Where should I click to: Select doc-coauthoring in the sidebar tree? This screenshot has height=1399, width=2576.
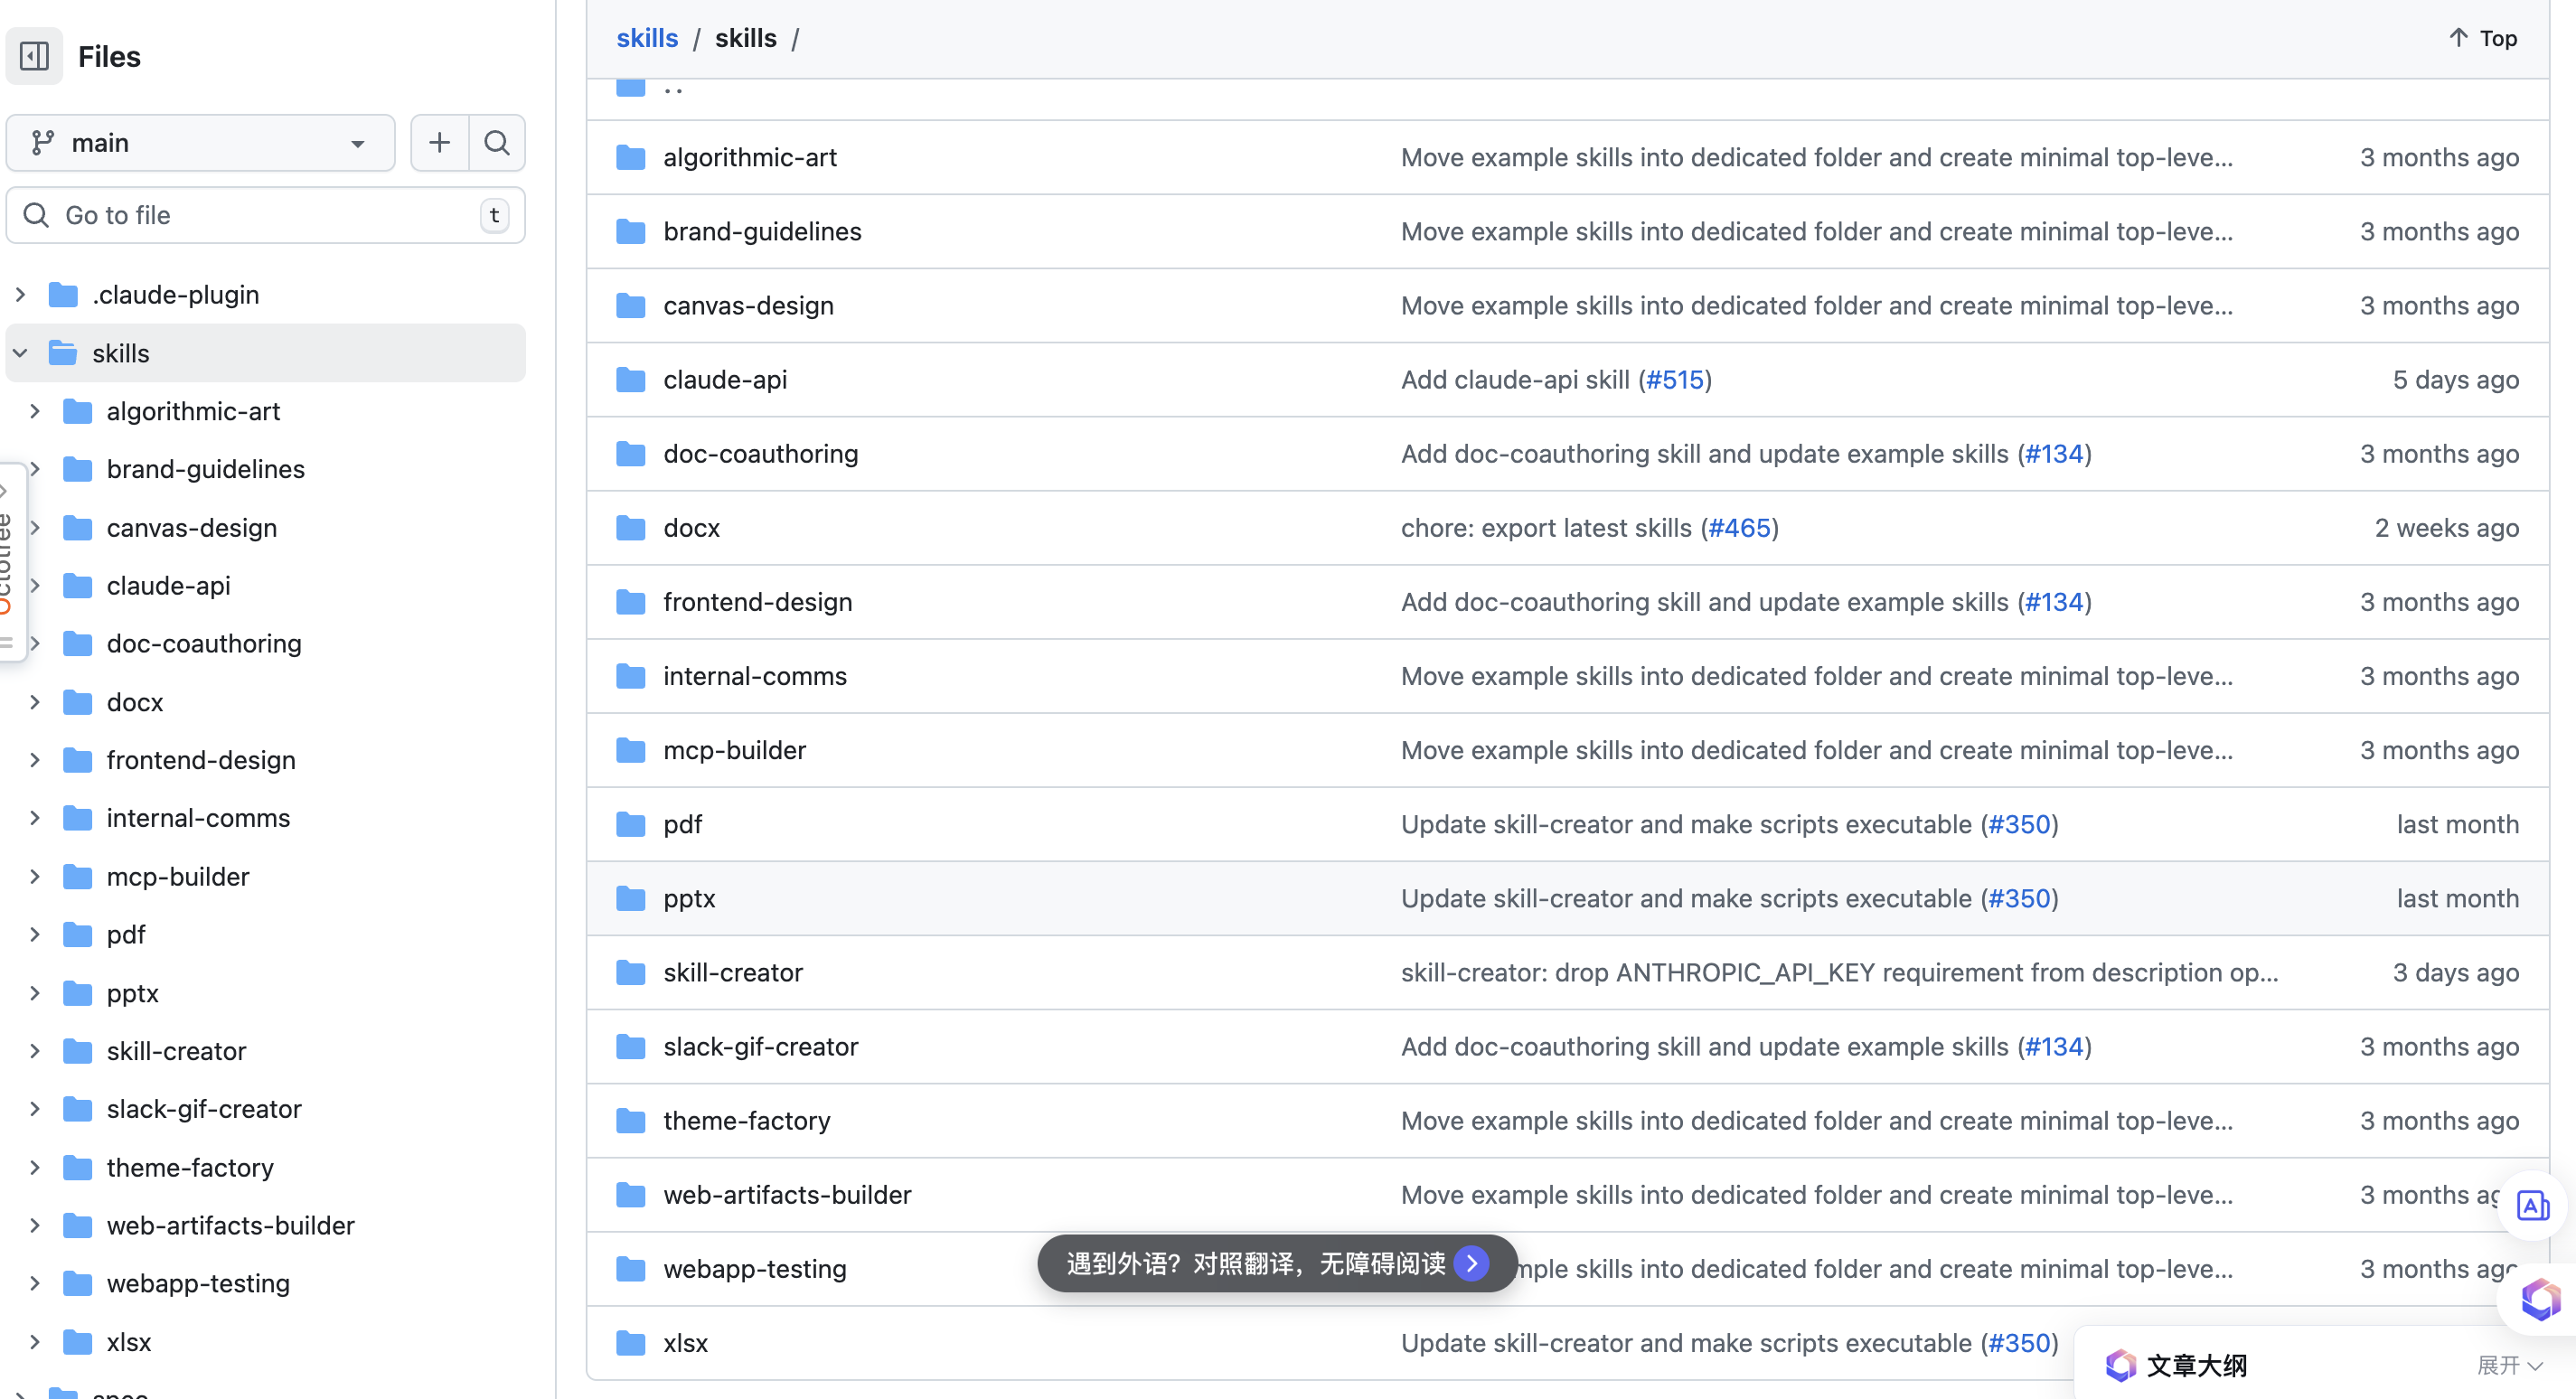[x=204, y=644]
